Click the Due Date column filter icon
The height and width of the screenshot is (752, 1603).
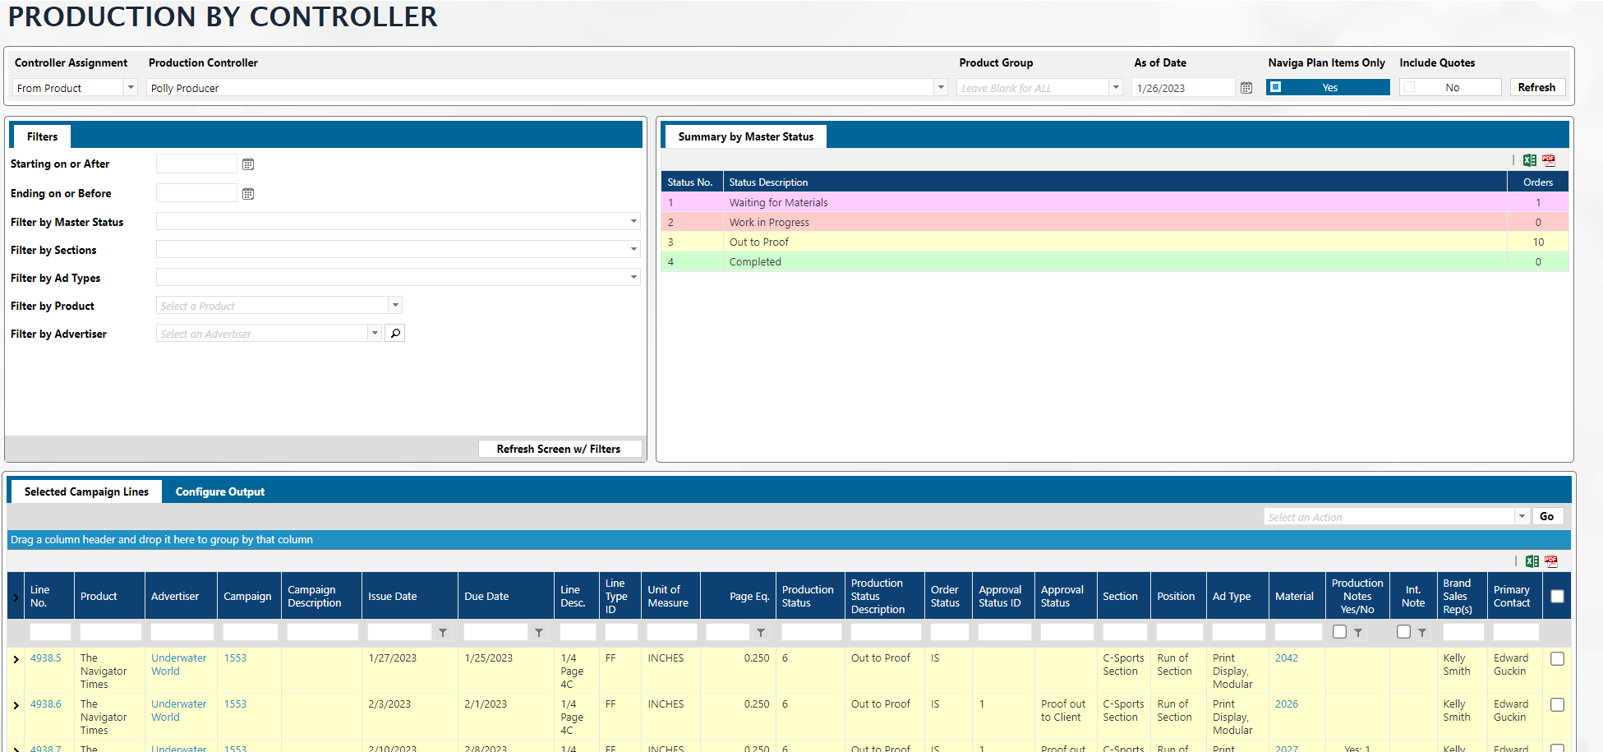tap(539, 633)
